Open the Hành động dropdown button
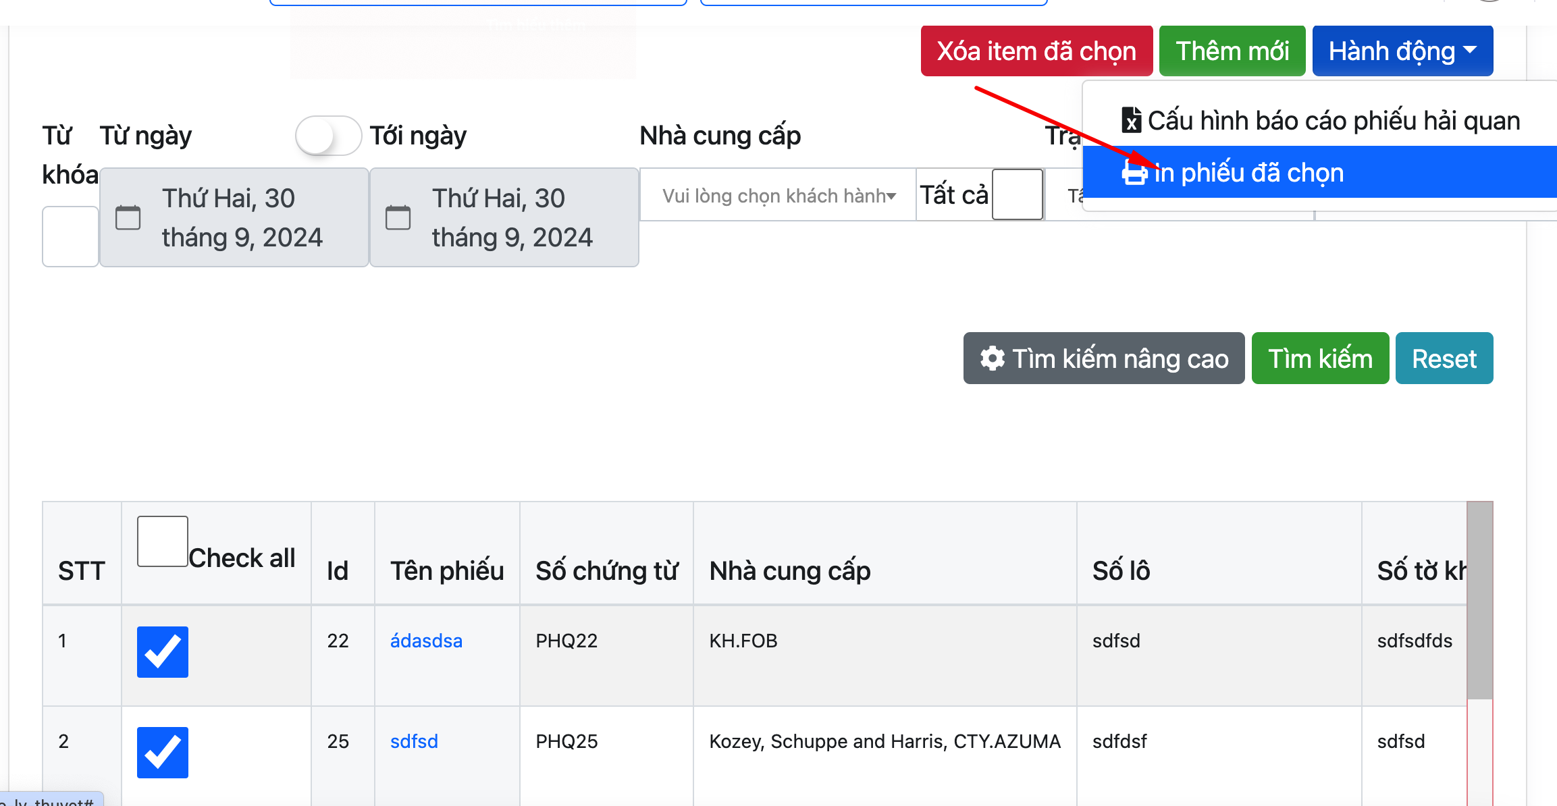The width and height of the screenshot is (1557, 806). tap(1402, 51)
